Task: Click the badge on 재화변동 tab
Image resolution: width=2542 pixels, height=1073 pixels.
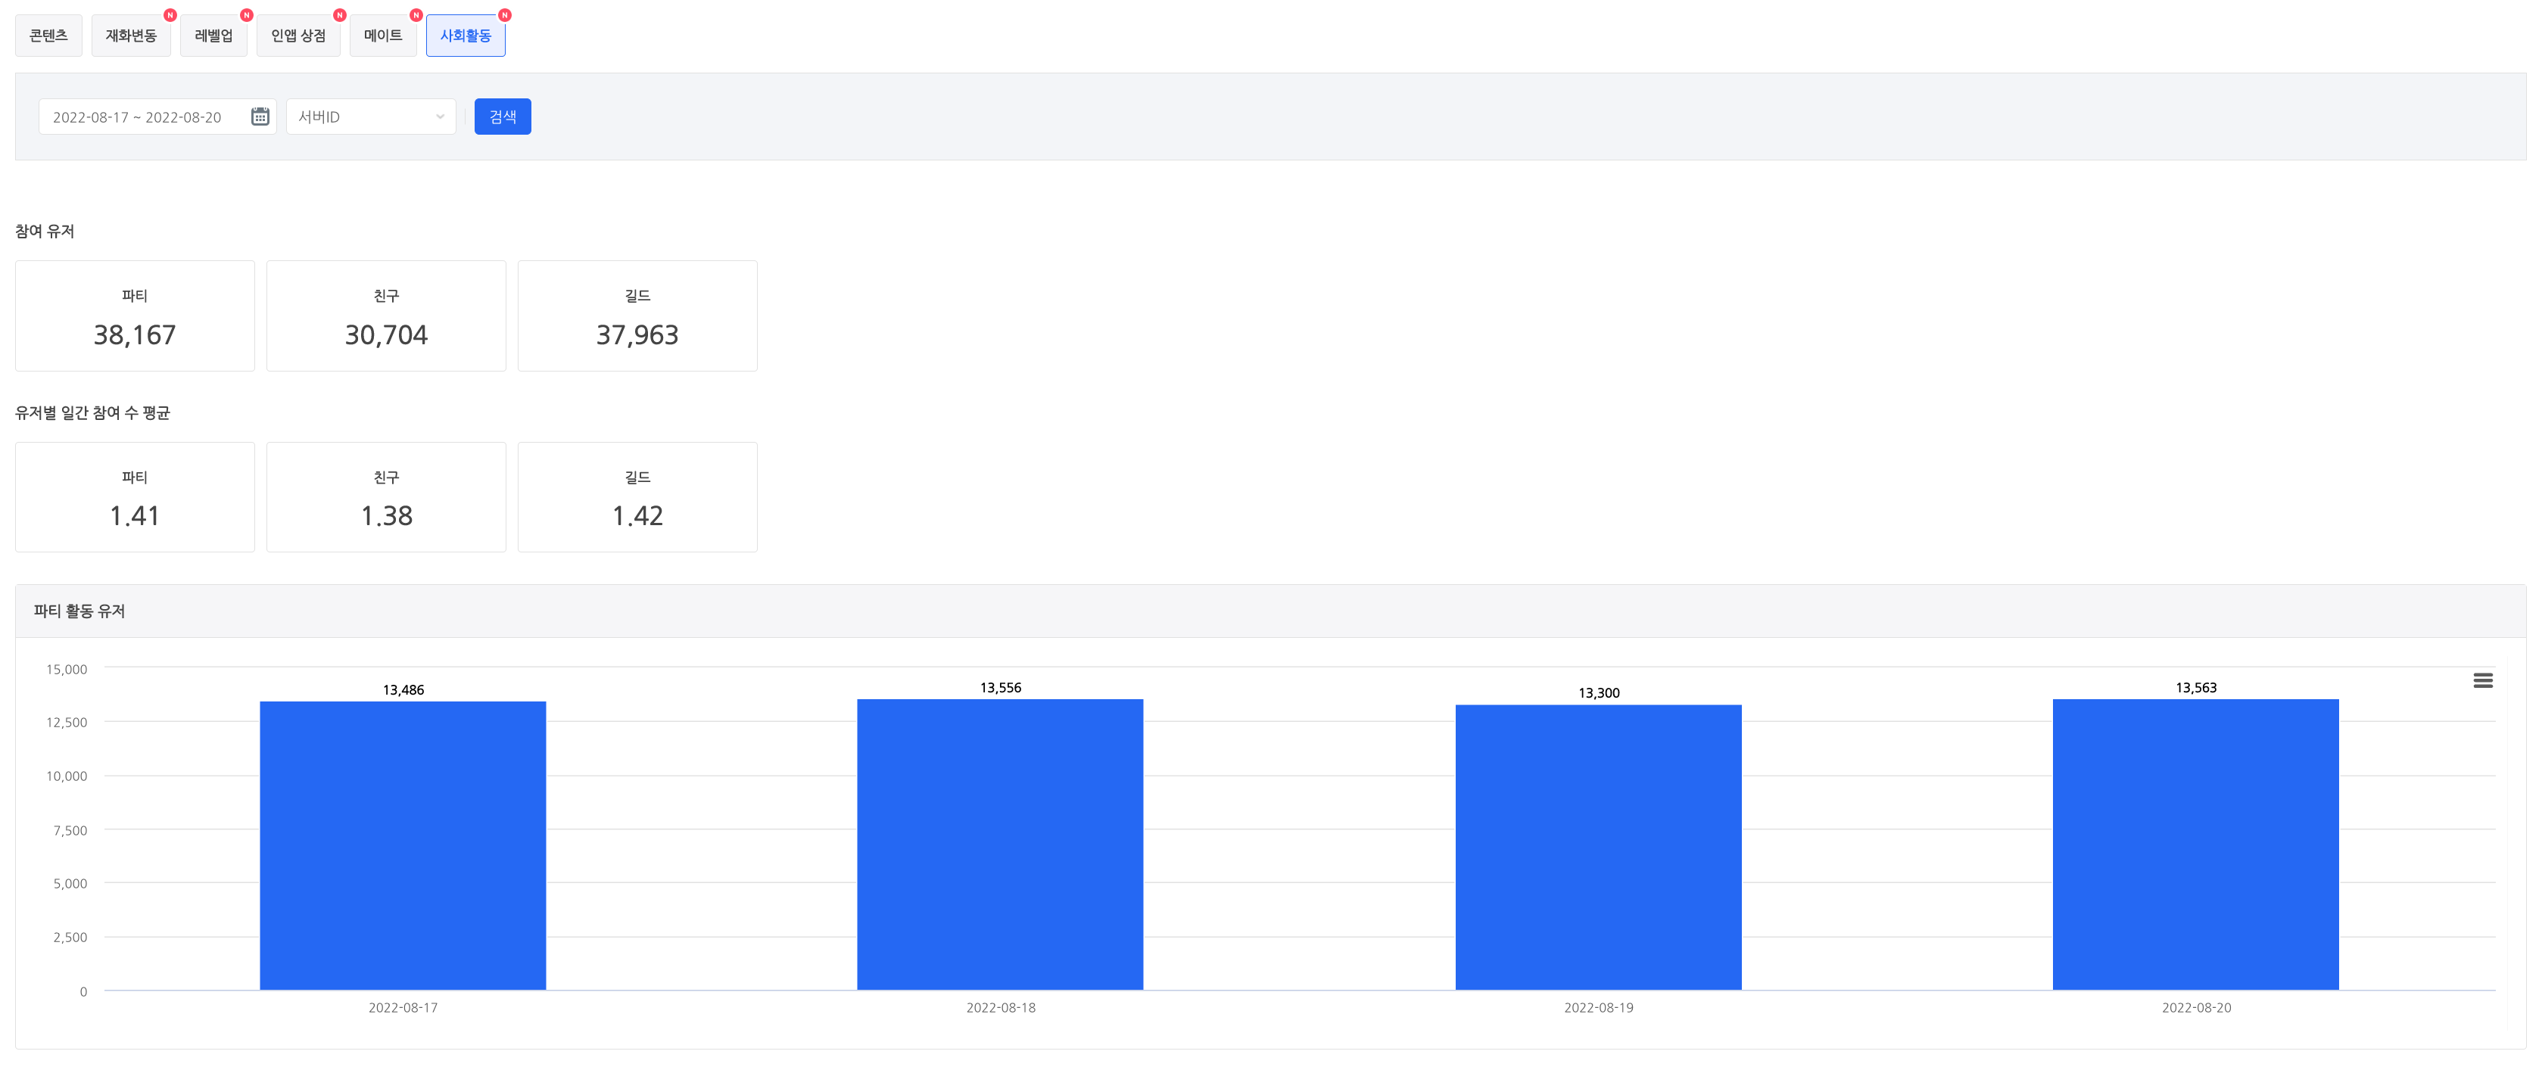Action: [170, 15]
